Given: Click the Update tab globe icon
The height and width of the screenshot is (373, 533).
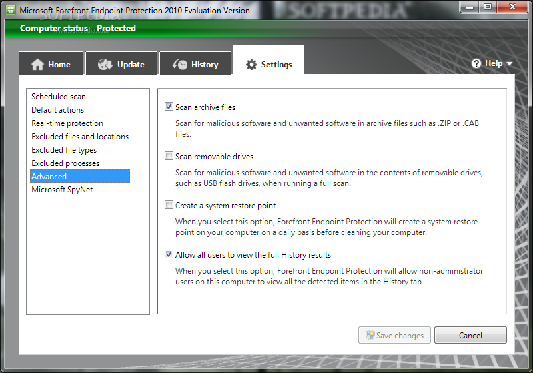Looking at the screenshot, I should [105, 64].
